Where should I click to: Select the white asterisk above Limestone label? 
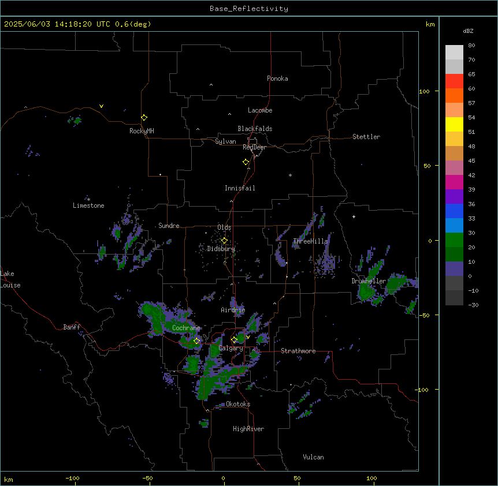click(x=88, y=199)
